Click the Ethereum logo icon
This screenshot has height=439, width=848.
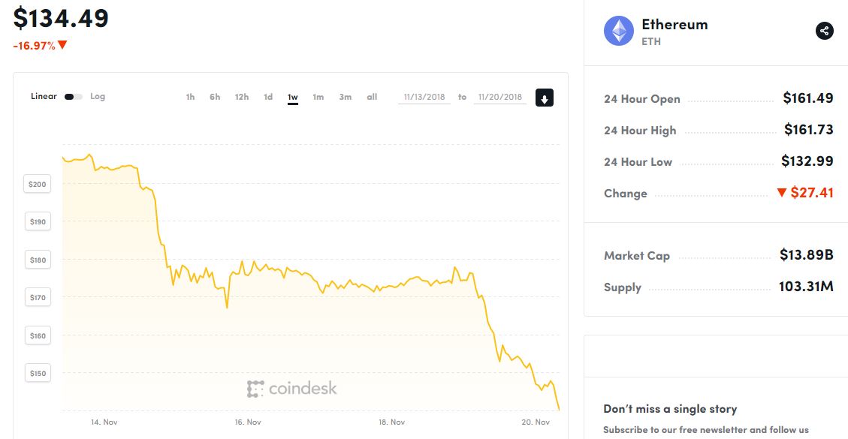point(619,31)
